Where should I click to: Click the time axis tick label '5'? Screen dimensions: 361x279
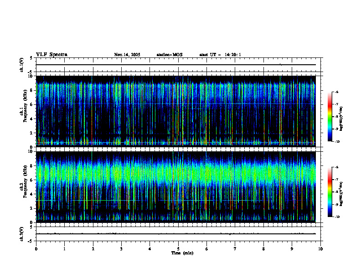178,249
